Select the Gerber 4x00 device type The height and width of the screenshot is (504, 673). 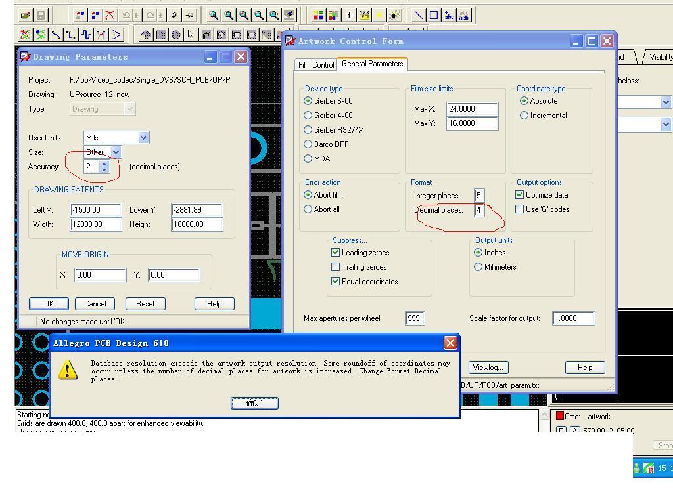pos(329,115)
